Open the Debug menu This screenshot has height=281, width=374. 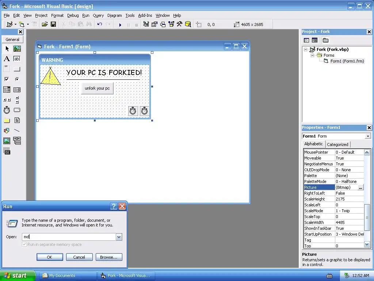[73, 15]
